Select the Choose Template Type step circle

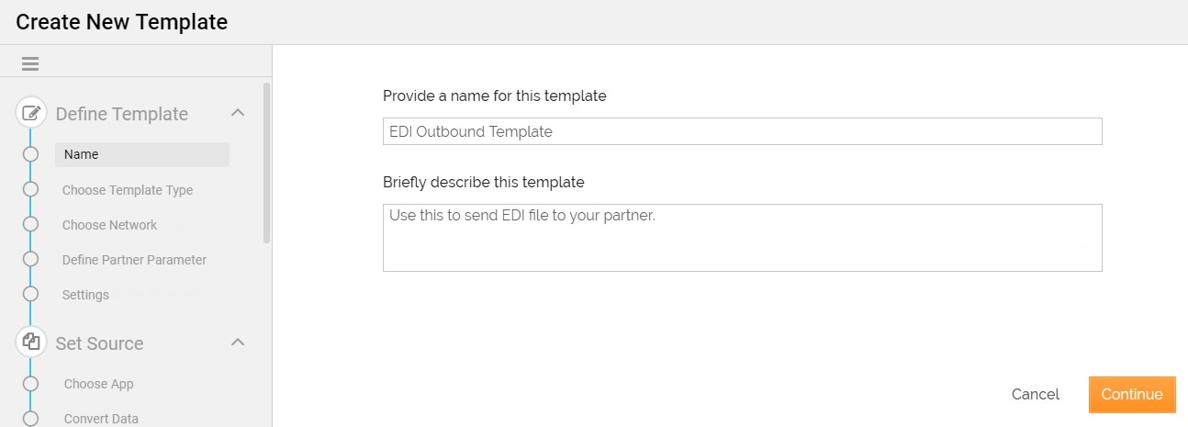pyautogui.click(x=30, y=189)
